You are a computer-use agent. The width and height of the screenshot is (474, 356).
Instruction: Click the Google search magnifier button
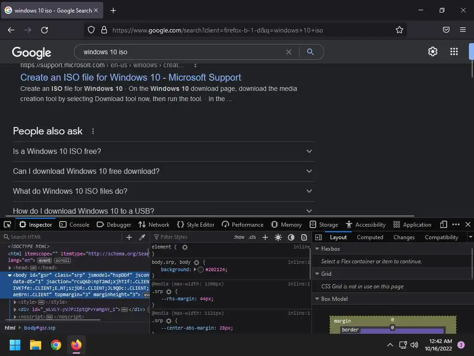[310, 52]
